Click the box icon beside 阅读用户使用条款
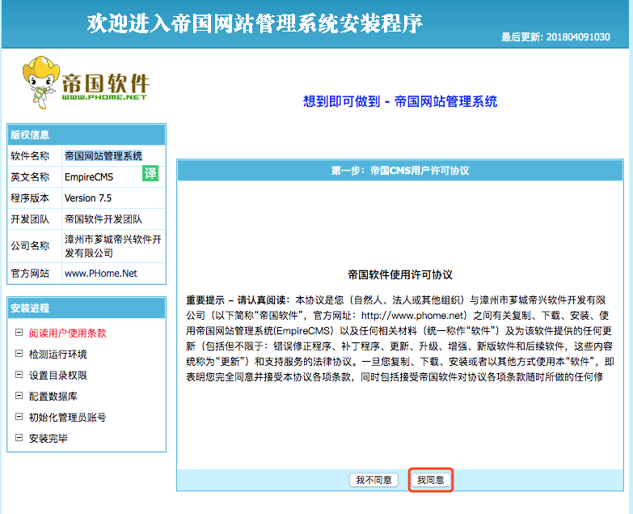 point(19,333)
